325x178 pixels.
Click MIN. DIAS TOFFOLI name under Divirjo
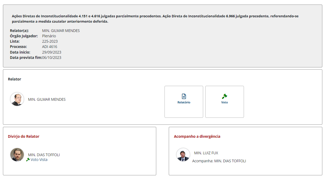point(44,155)
